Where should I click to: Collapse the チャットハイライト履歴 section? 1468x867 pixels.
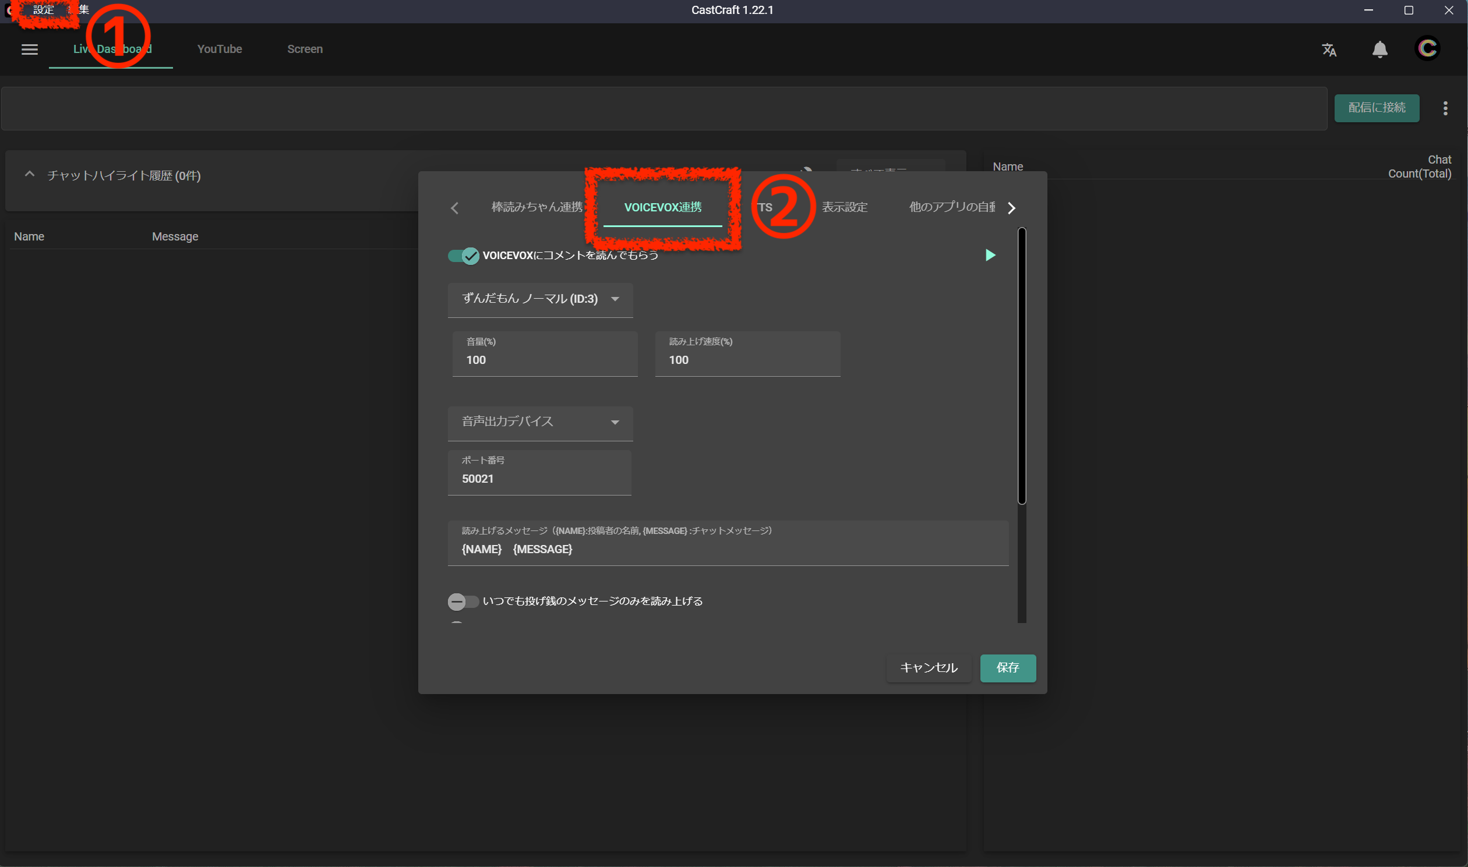point(29,175)
